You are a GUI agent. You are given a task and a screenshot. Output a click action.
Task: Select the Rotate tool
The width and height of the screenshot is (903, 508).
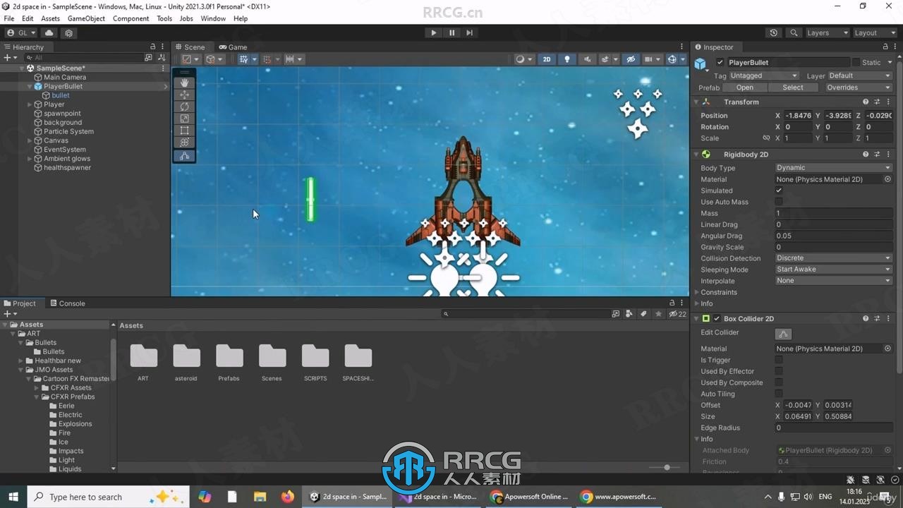pos(184,107)
